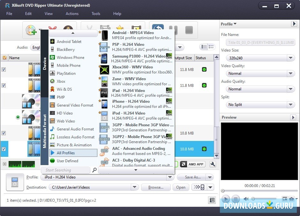The height and width of the screenshot is (216, 300).
Task: Click the Open destination button
Action: [x=181, y=187]
